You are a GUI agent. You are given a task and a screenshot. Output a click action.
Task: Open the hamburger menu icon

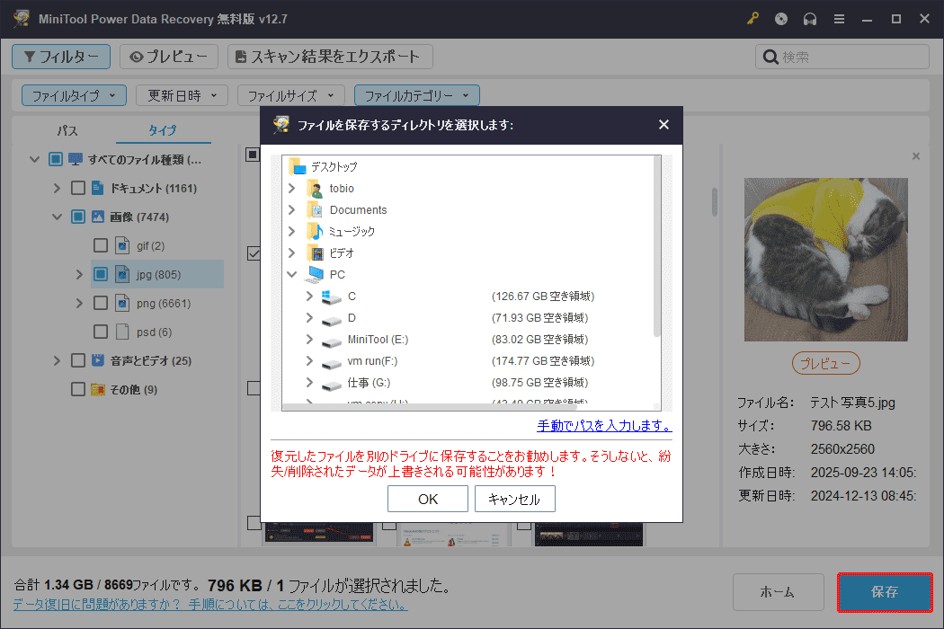[x=839, y=18]
